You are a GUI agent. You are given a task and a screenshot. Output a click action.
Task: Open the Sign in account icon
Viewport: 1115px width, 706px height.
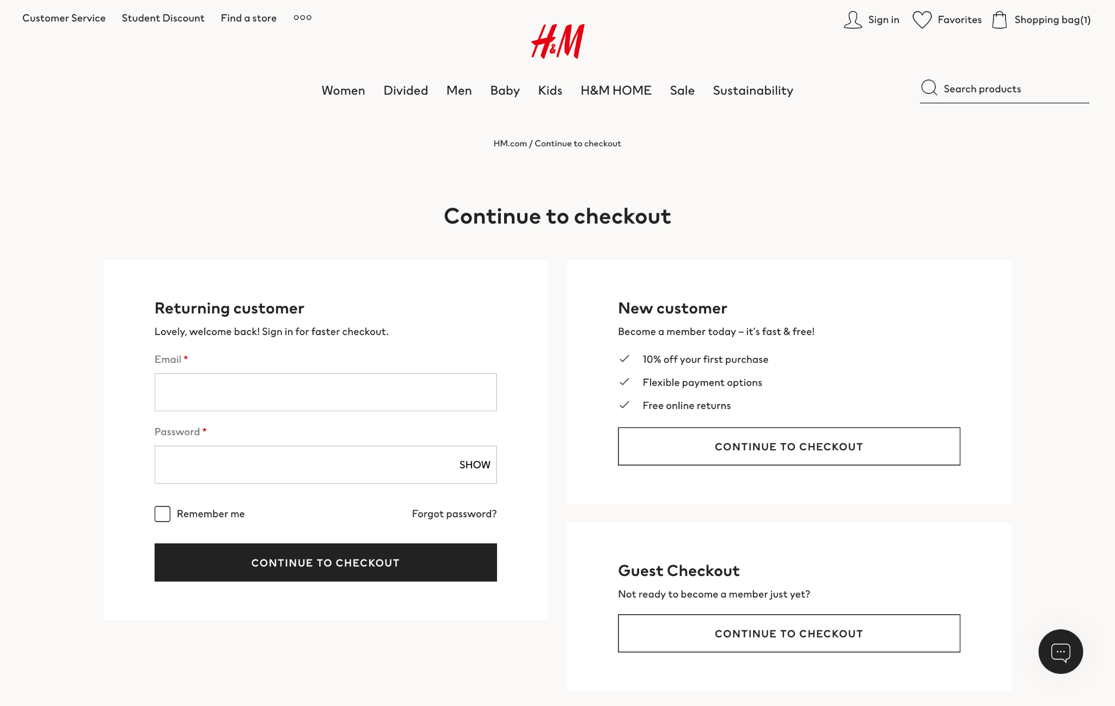click(x=853, y=19)
